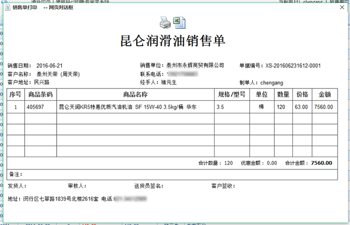Click the 合计数量 total label
The height and width of the screenshot is (225, 350).
pyautogui.click(x=210, y=163)
